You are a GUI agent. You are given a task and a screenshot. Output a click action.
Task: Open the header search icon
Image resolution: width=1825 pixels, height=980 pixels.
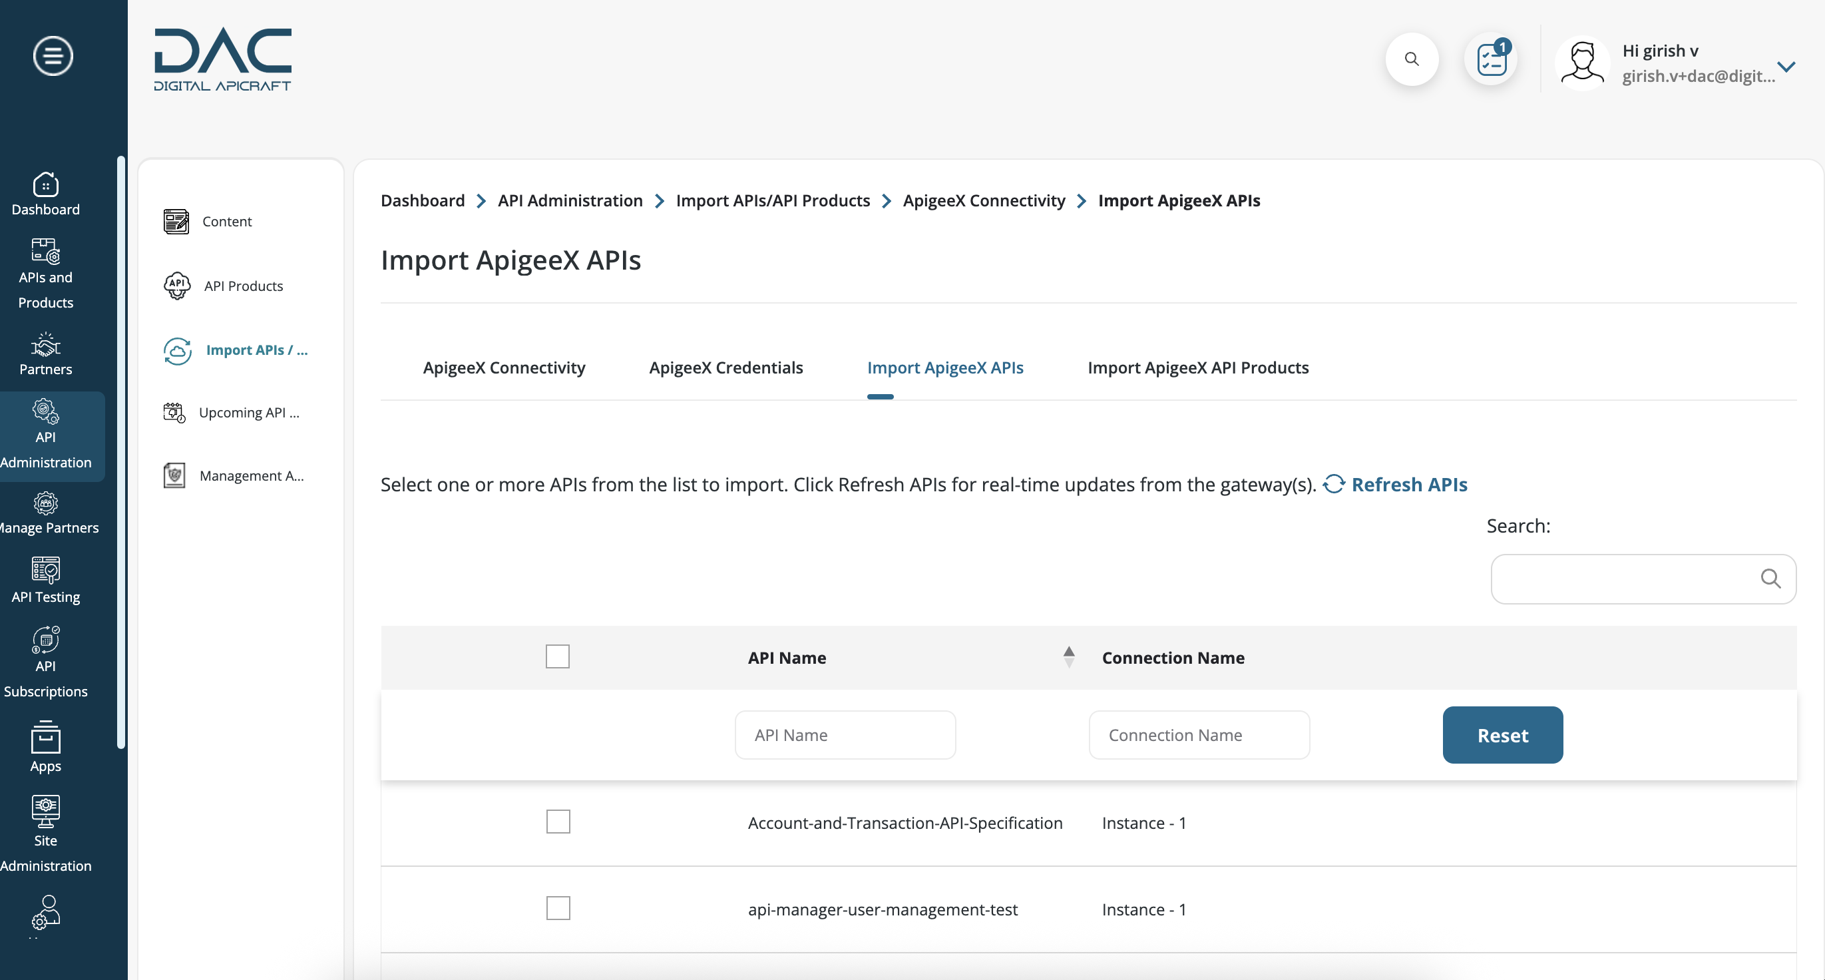click(1411, 59)
